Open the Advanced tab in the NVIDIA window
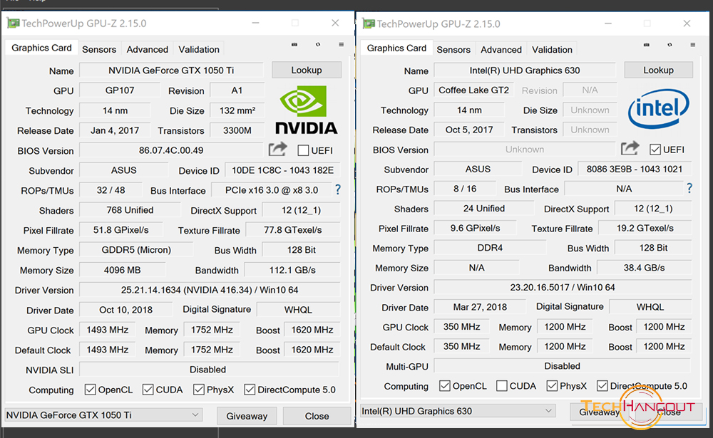713x438 pixels. pos(148,50)
